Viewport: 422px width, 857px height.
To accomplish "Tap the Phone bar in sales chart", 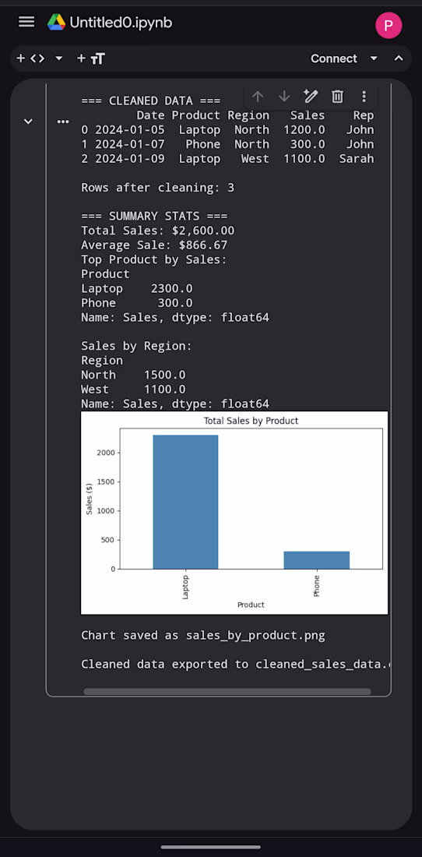I will click(317, 560).
